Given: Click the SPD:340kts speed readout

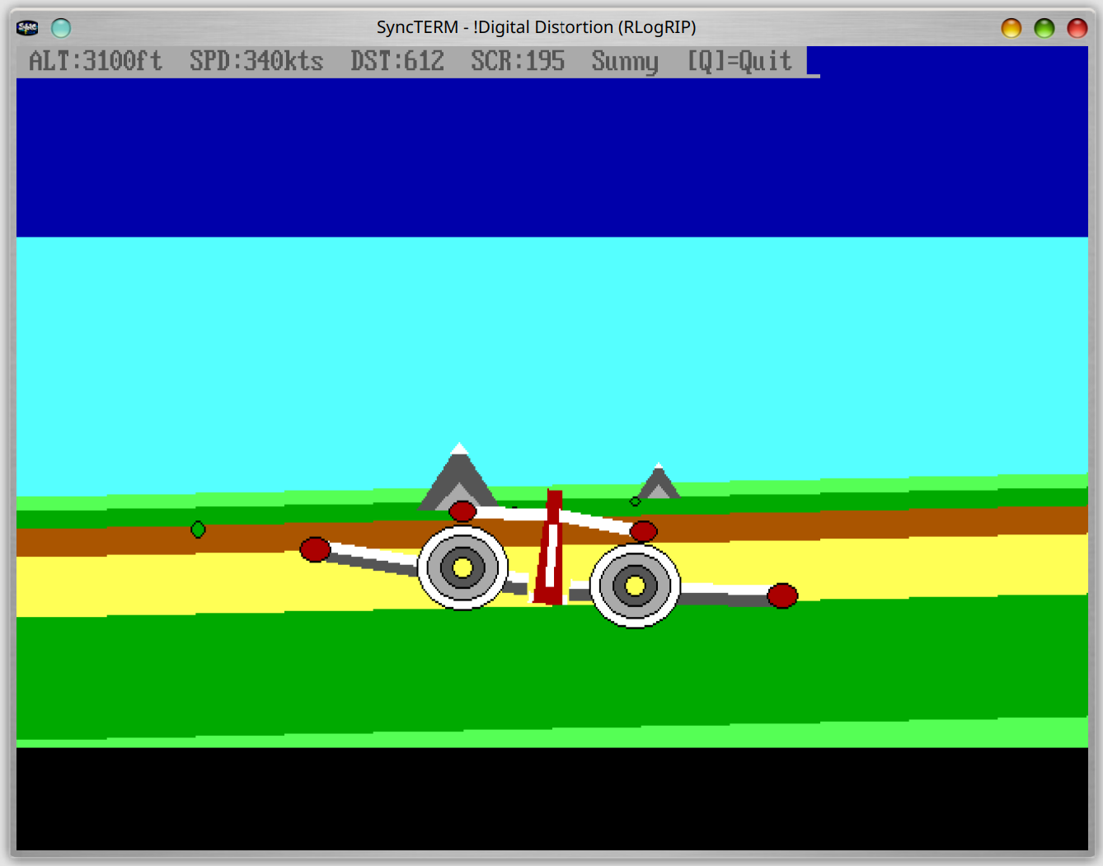Looking at the screenshot, I should pos(256,61).
